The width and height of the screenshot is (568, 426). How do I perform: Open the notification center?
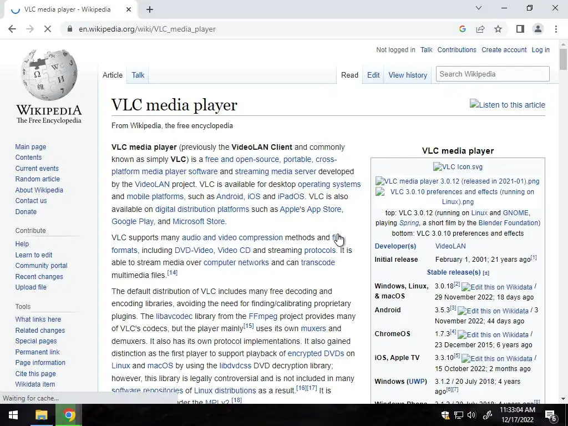point(550,415)
